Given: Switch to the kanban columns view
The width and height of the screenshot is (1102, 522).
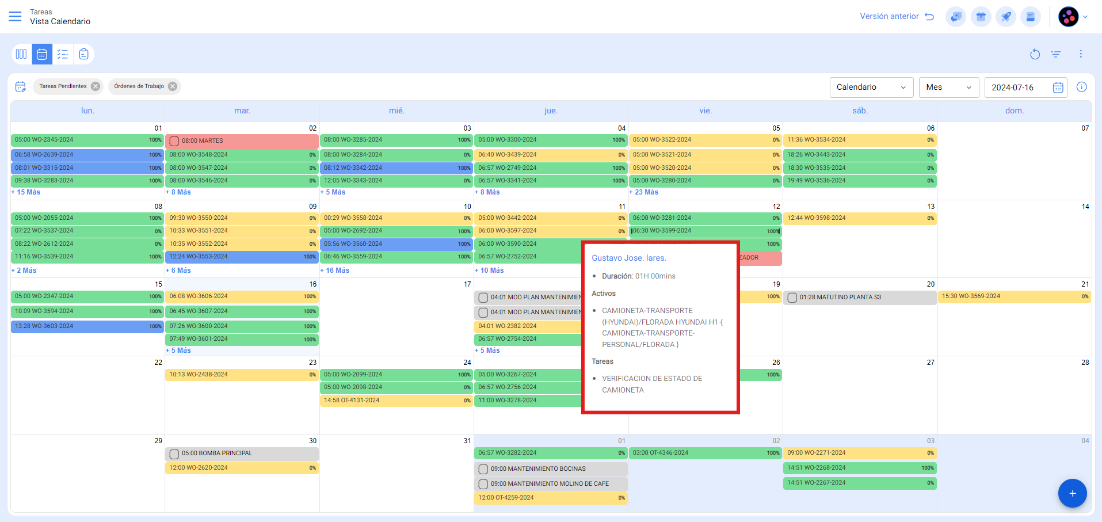Looking at the screenshot, I should [21, 54].
